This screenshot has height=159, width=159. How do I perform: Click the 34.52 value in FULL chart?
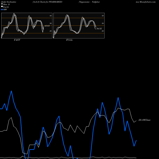click(99, 29)
